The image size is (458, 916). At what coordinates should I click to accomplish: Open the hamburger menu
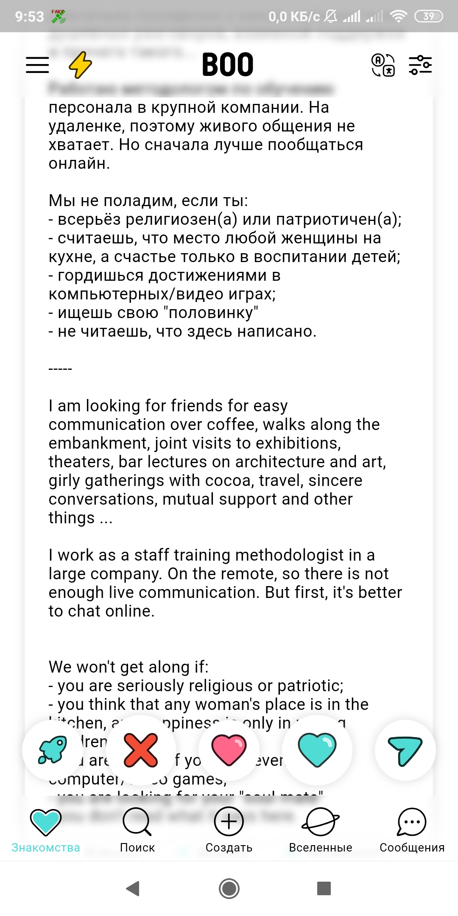pos(37,65)
